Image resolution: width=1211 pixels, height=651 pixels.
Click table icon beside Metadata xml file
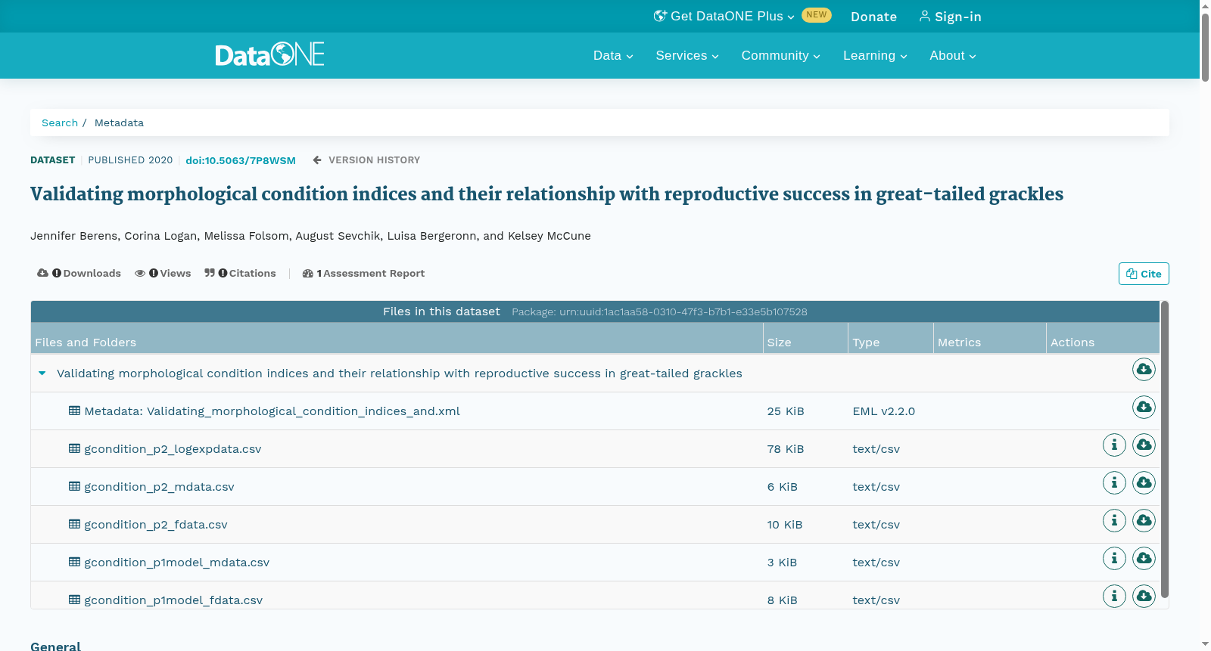pyautogui.click(x=74, y=411)
